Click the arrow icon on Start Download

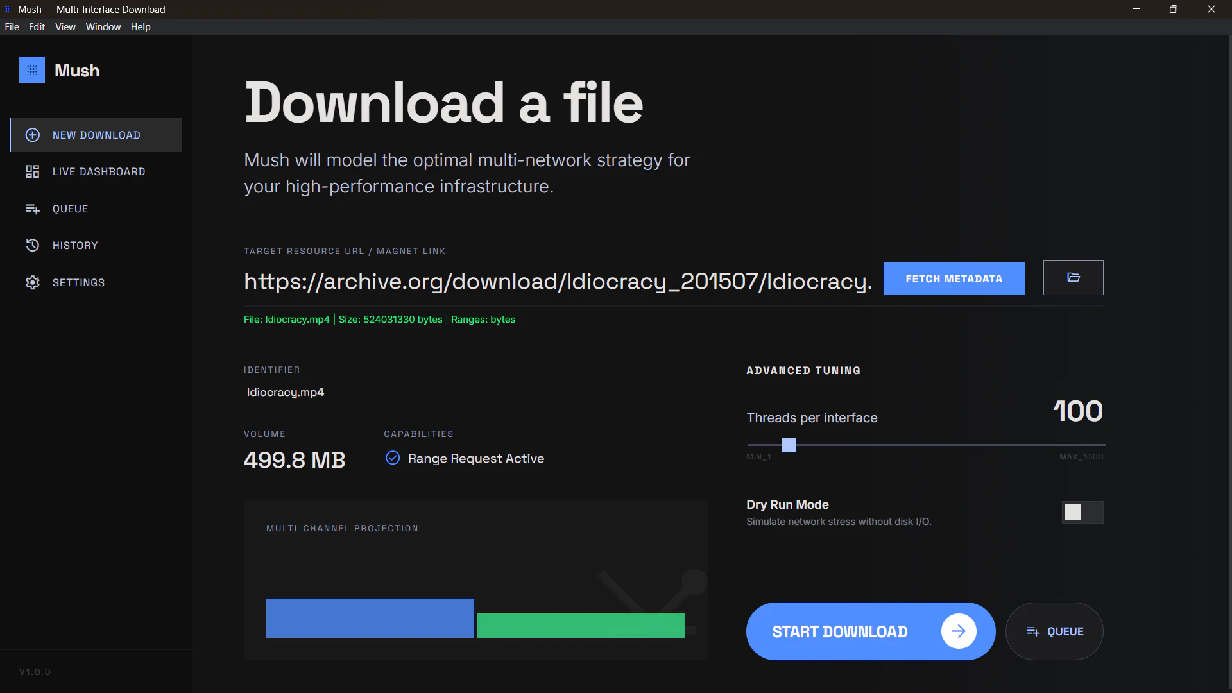959,631
